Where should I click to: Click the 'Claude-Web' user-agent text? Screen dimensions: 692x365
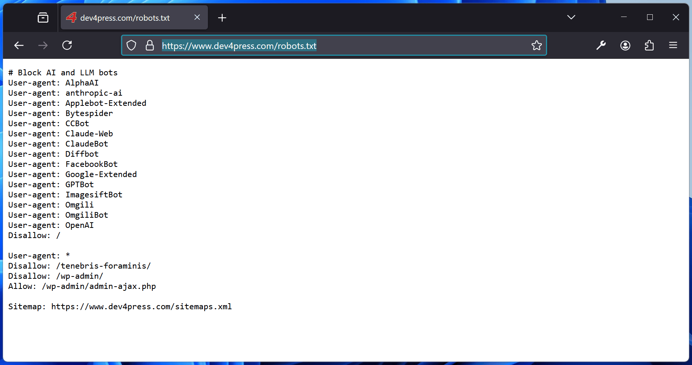(x=89, y=134)
